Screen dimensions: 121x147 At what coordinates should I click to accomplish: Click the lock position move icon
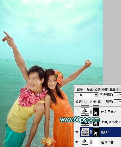[95, 102]
